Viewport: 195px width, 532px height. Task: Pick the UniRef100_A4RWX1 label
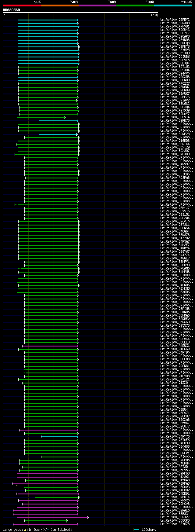(x=175, y=346)
